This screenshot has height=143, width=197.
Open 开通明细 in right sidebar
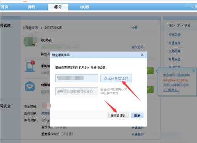click(175, 35)
